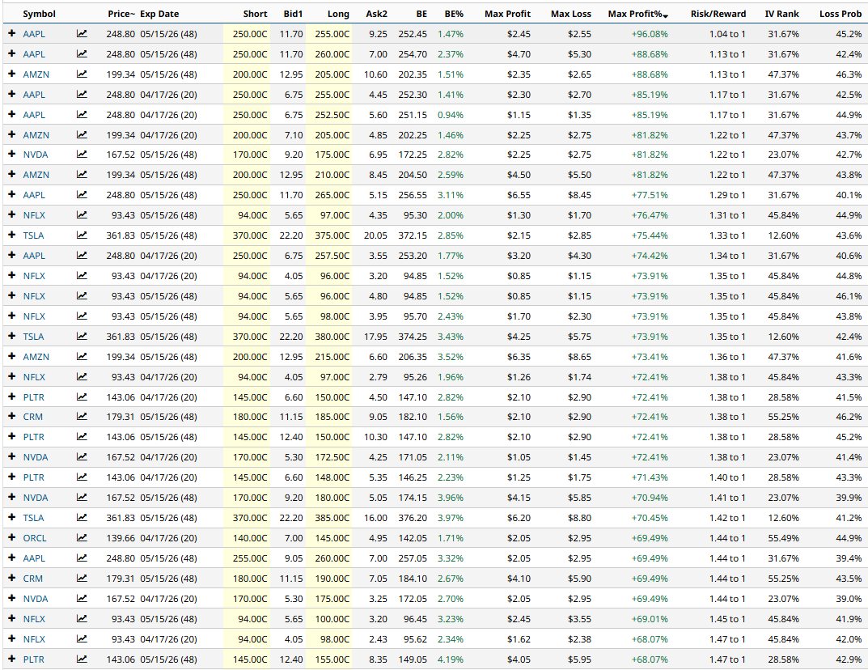Screen dimensions: 868x670
Task: Sort table by the IV Rank header
Action: coord(781,14)
